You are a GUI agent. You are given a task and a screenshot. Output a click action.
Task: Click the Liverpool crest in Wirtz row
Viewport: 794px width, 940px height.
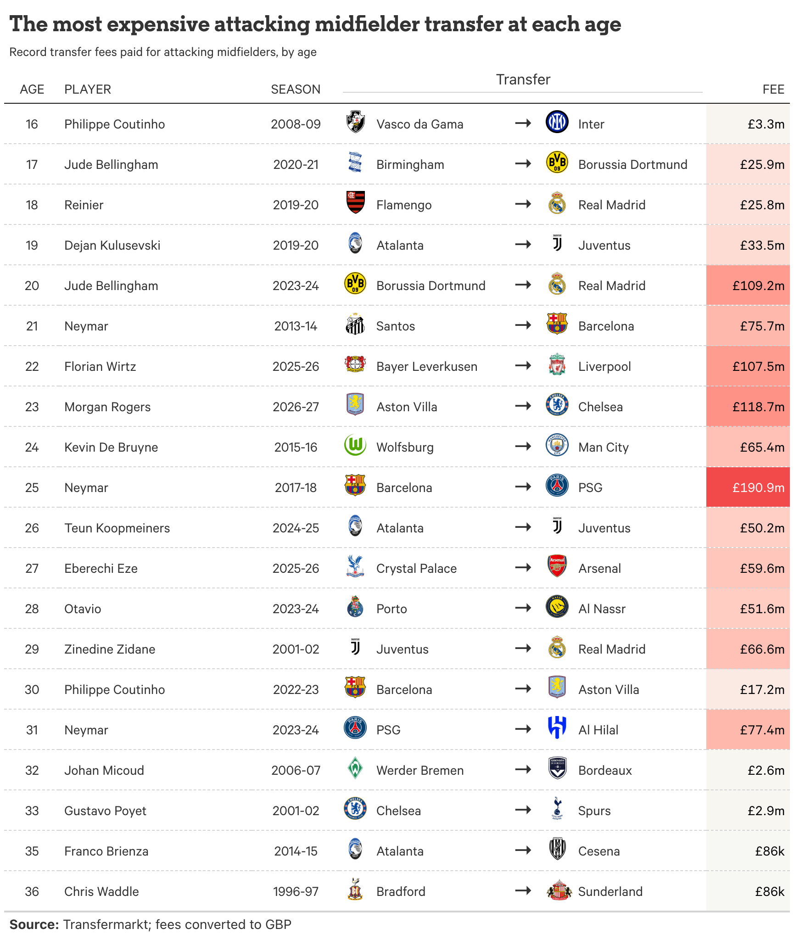(x=557, y=364)
